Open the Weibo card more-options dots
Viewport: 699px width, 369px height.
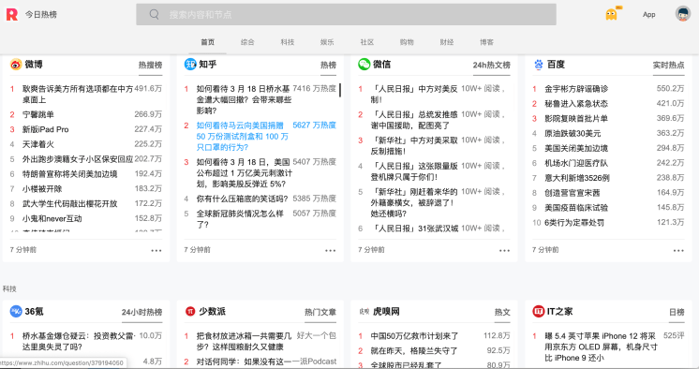tap(156, 250)
